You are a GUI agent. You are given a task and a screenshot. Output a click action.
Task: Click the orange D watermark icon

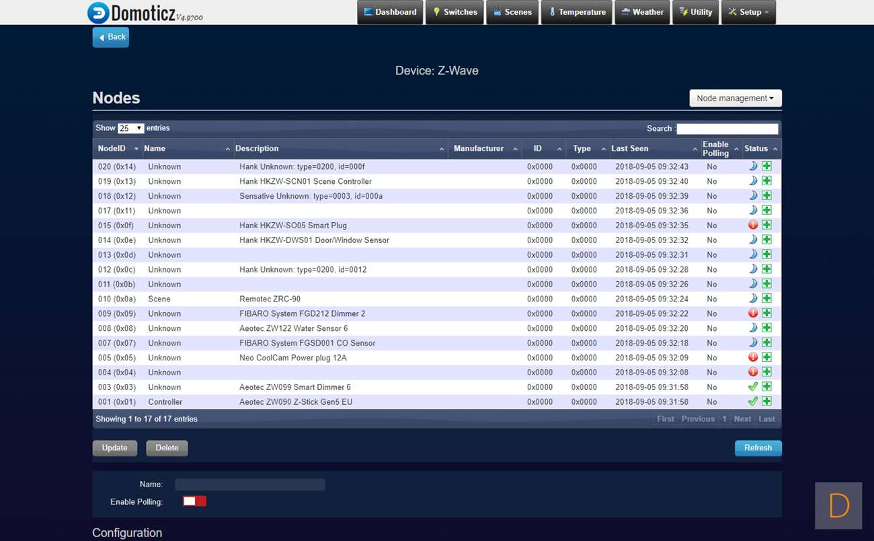click(x=838, y=505)
